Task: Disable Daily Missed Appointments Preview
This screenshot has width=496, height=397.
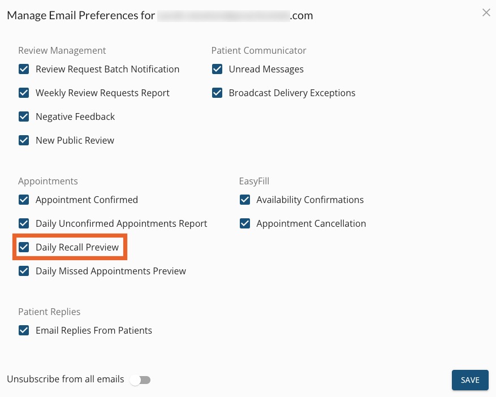Action: (24, 271)
